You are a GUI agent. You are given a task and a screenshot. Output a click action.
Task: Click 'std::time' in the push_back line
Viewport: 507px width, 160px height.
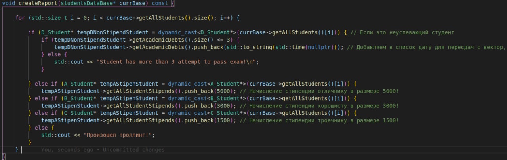click(289, 48)
